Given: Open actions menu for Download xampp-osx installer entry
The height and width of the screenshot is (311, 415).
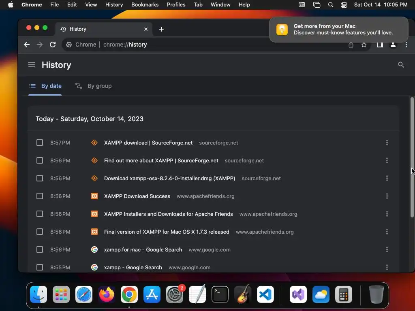Looking at the screenshot, I should pyautogui.click(x=387, y=178).
